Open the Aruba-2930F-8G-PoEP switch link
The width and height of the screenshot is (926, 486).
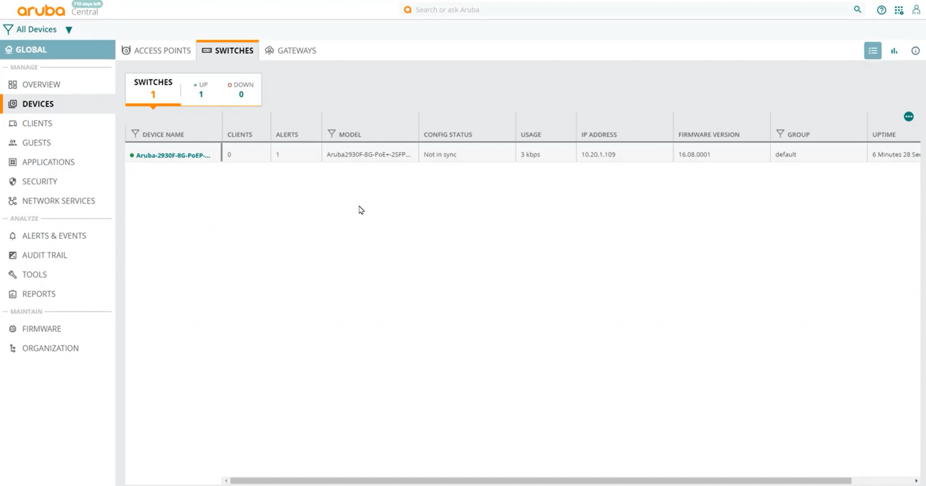click(173, 155)
